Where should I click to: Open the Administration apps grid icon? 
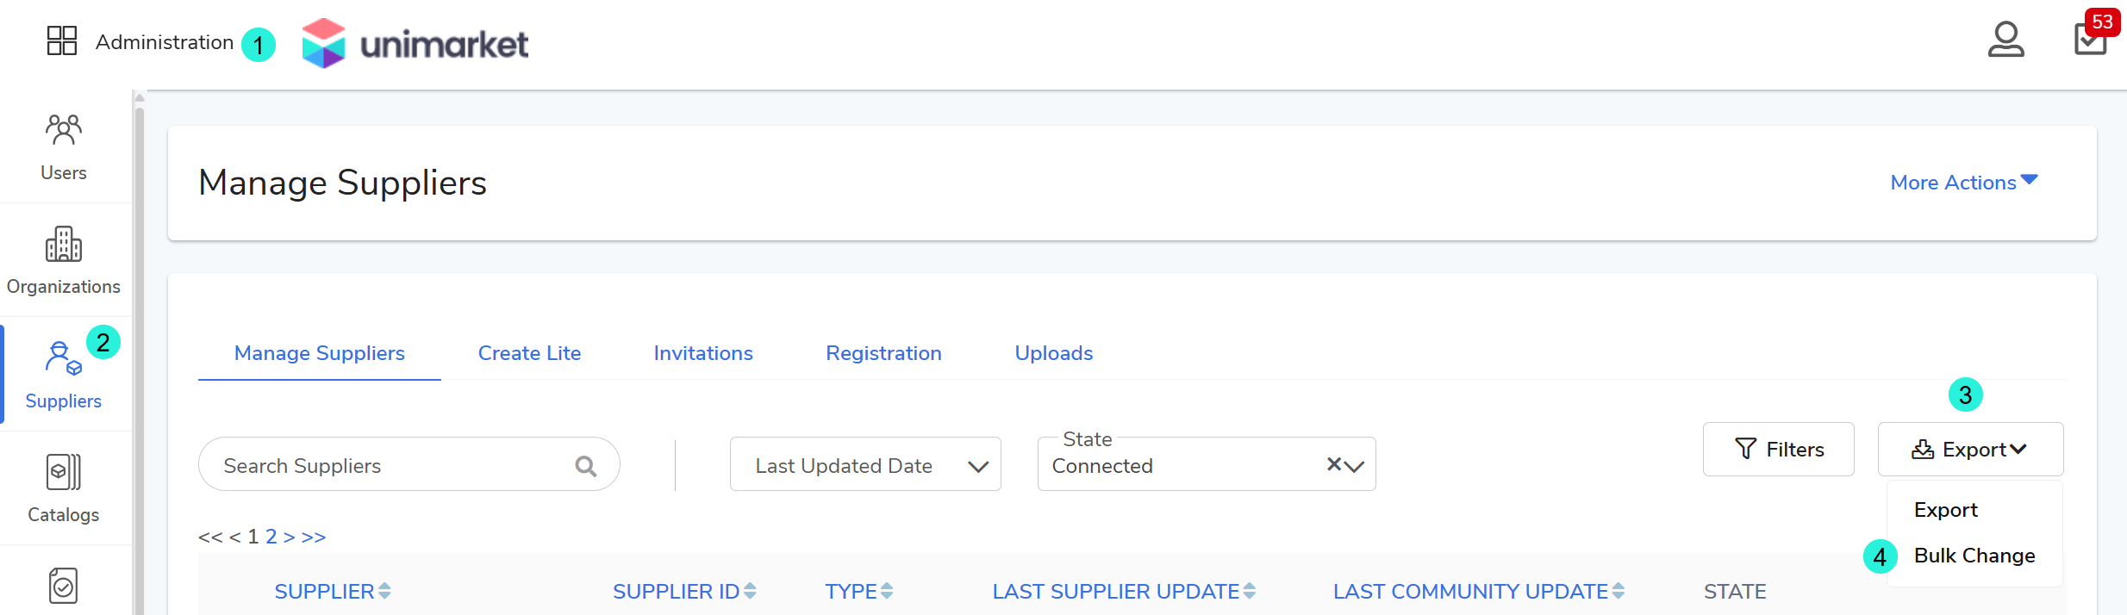[x=61, y=40]
